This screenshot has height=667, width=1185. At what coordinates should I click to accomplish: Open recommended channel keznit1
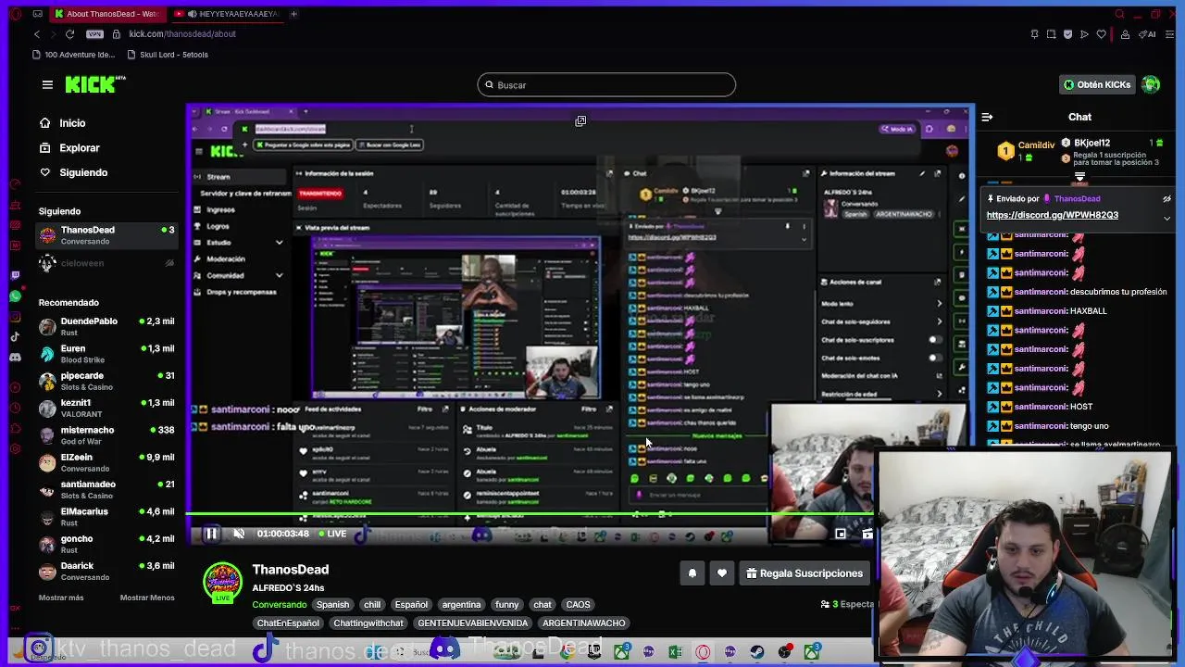pos(107,408)
